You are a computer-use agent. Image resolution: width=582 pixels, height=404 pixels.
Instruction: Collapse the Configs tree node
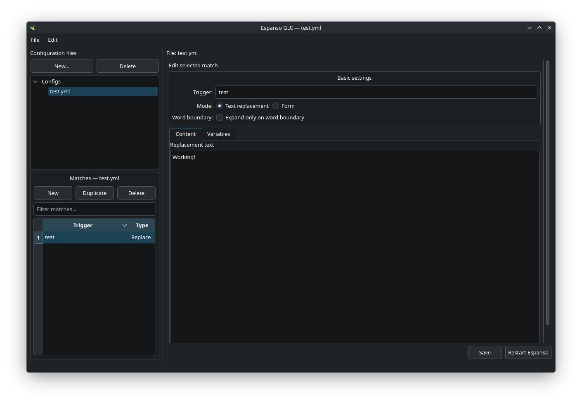click(x=35, y=81)
